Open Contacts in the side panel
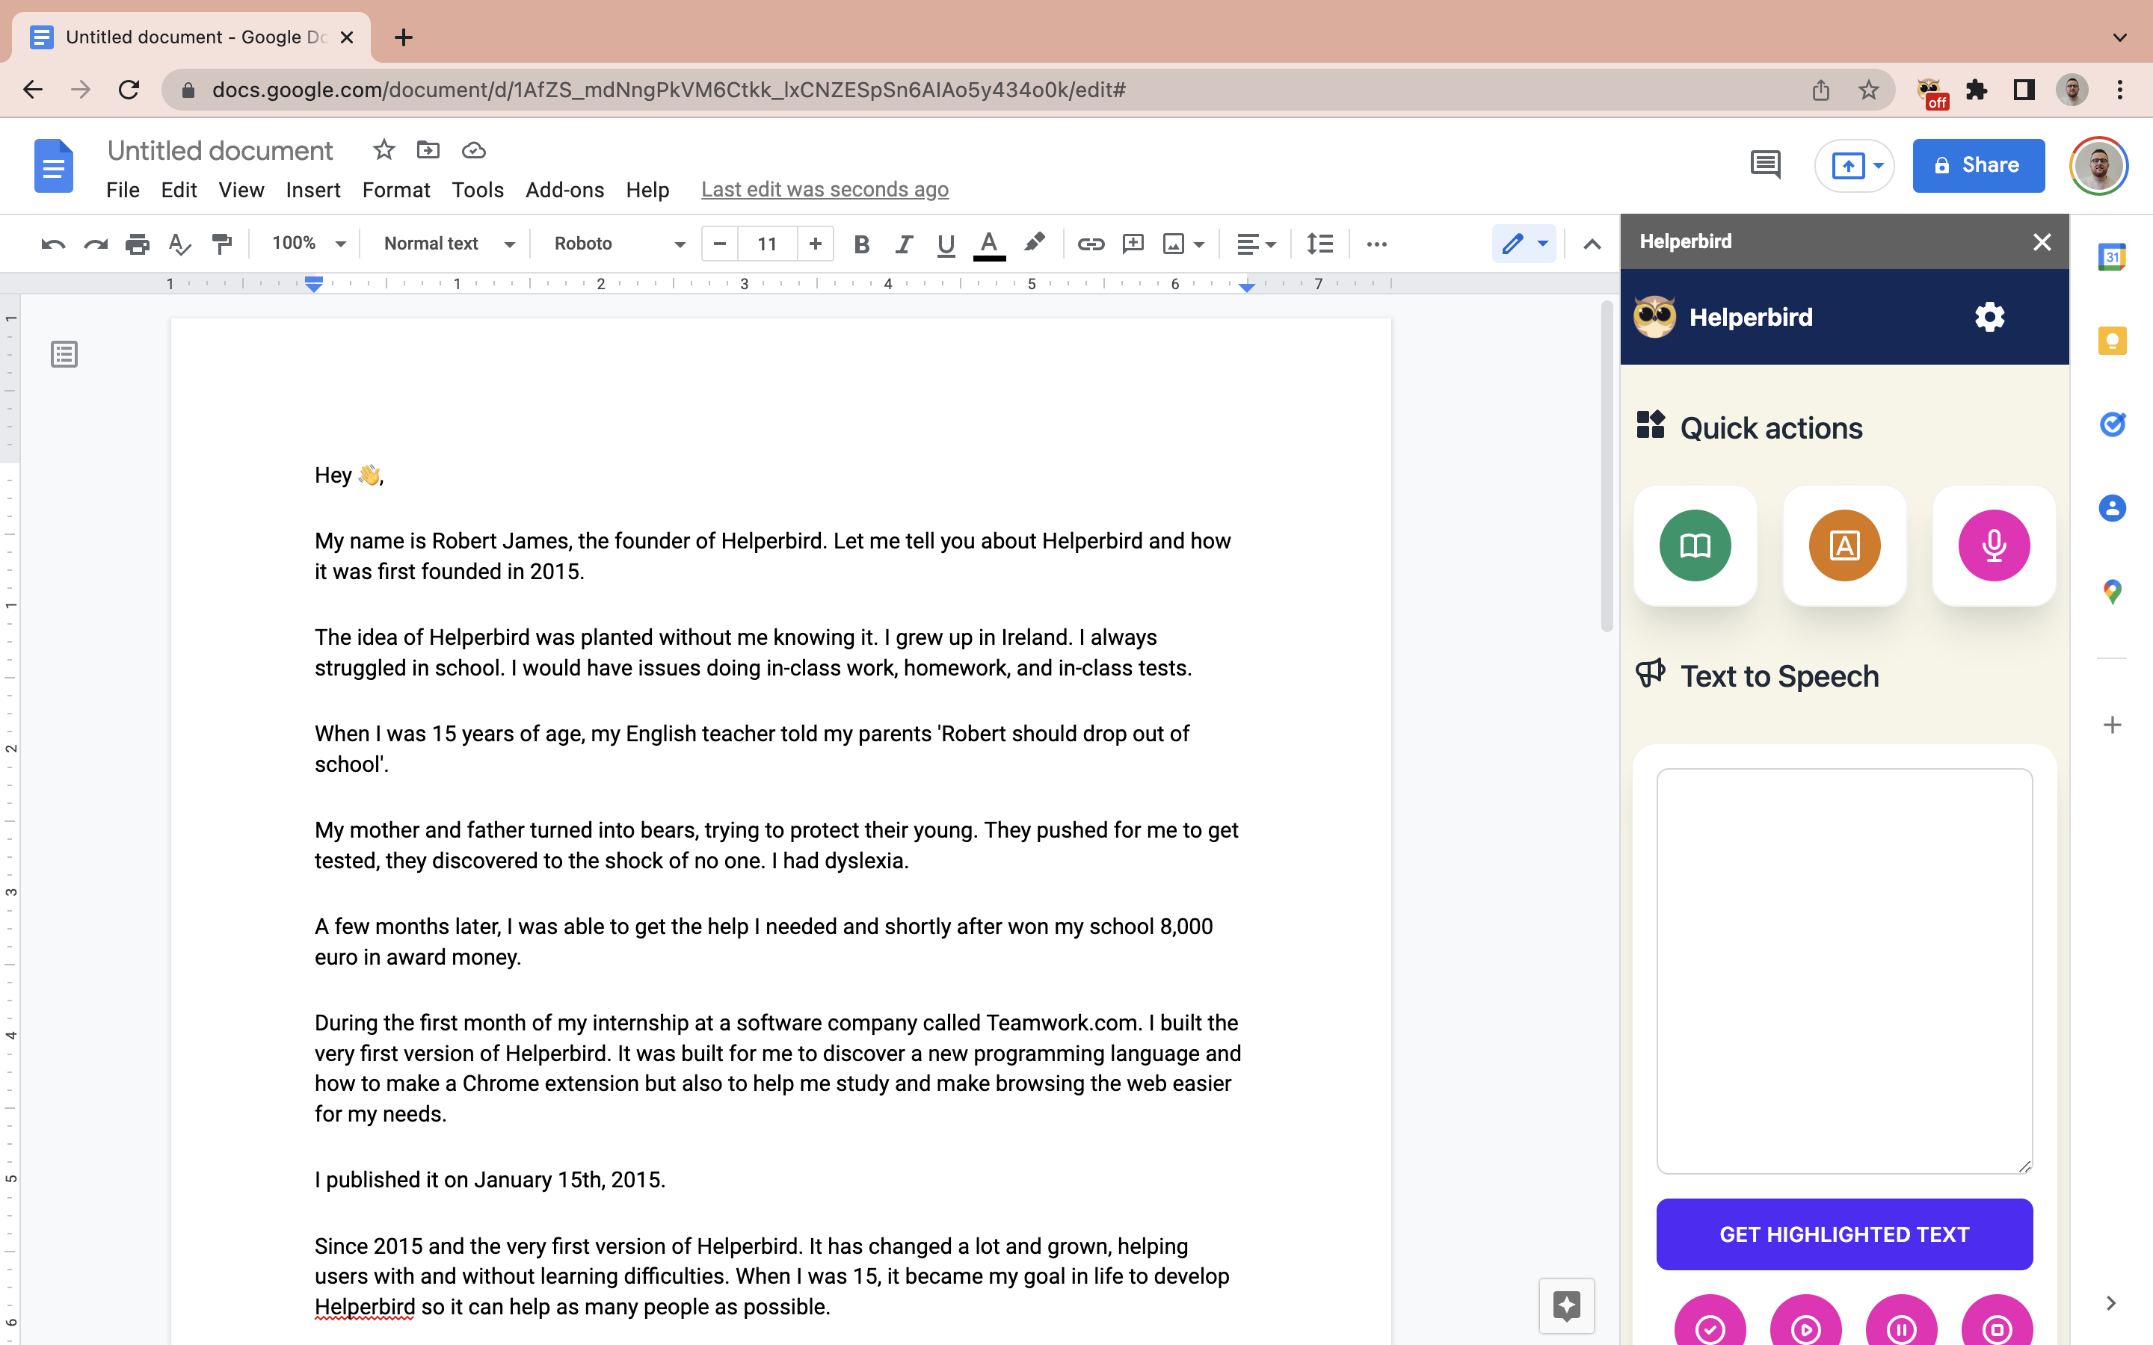Viewport: 2153px width, 1345px height. click(x=2112, y=508)
